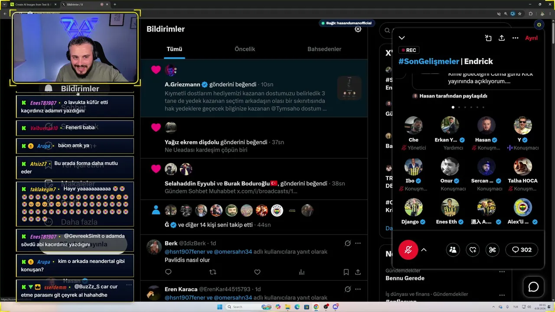Reply to Berk's Pavlidis tweet
The width and height of the screenshot is (555, 312).
168,272
